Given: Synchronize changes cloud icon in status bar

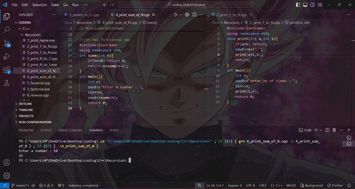Looking at the screenshot, I should pyautogui.click(x=33, y=185).
